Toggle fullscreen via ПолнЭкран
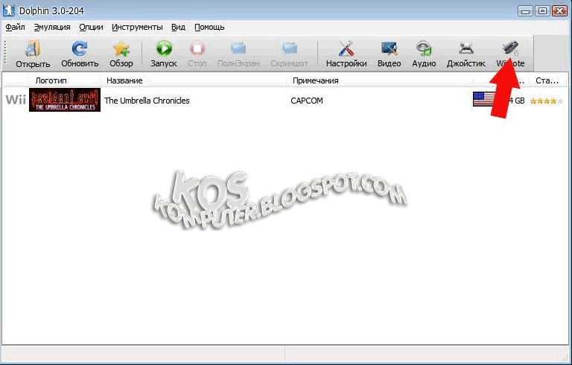Image resolution: width=572 pixels, height=365 pixels. click(x=238, y=54)
